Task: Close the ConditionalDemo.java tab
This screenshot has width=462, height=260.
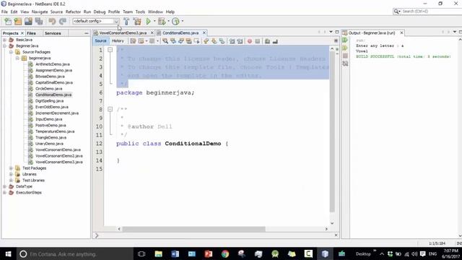Action: pos(204,32)
